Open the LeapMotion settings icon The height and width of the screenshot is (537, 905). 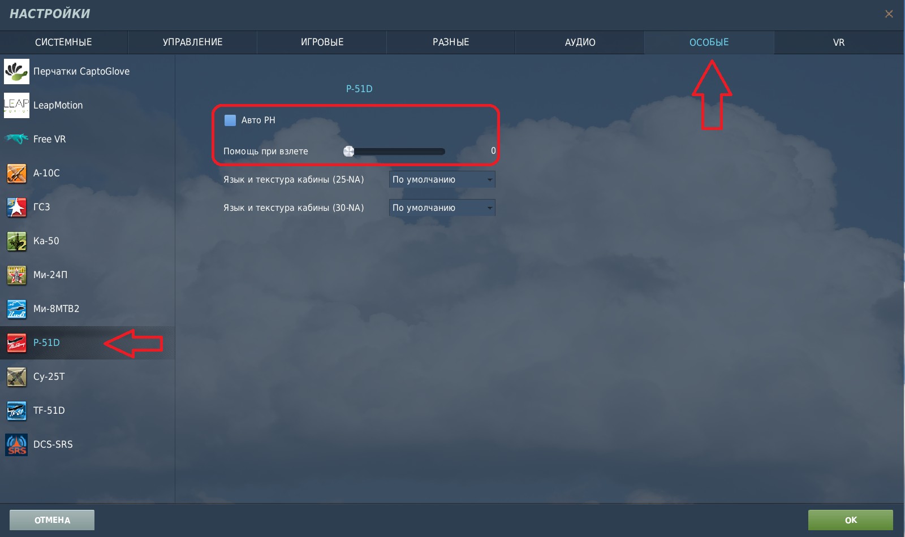coord(16,105)
